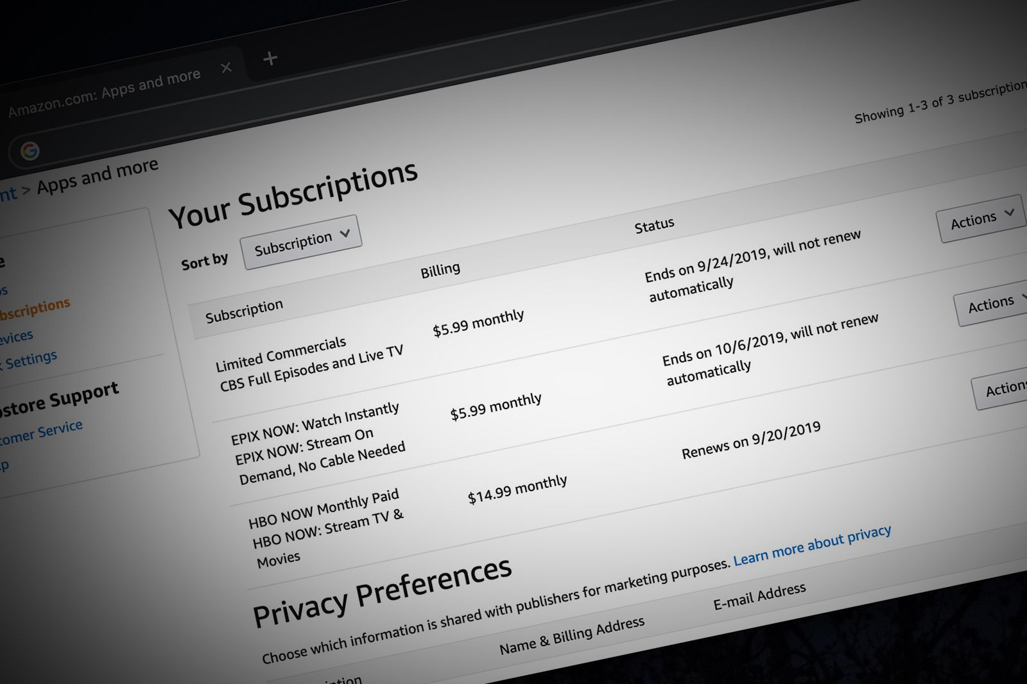Open Actions dropdown for CBS subscription
The width and height of the screenshot is (1027, 684).
pos(981,219)
